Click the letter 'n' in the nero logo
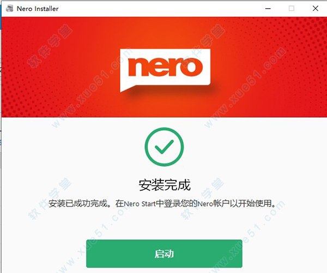327x273 pixels. (138, 66)
